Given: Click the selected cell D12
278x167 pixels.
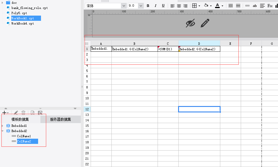Looking at the screenshot, I should [199, 109].
